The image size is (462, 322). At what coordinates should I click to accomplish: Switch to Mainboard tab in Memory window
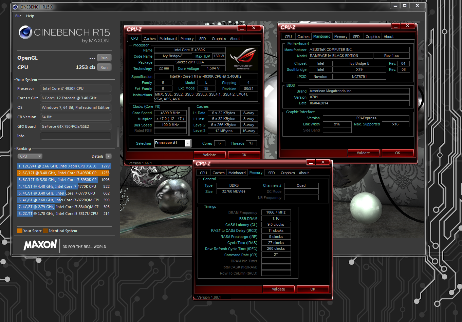(237, 173)
